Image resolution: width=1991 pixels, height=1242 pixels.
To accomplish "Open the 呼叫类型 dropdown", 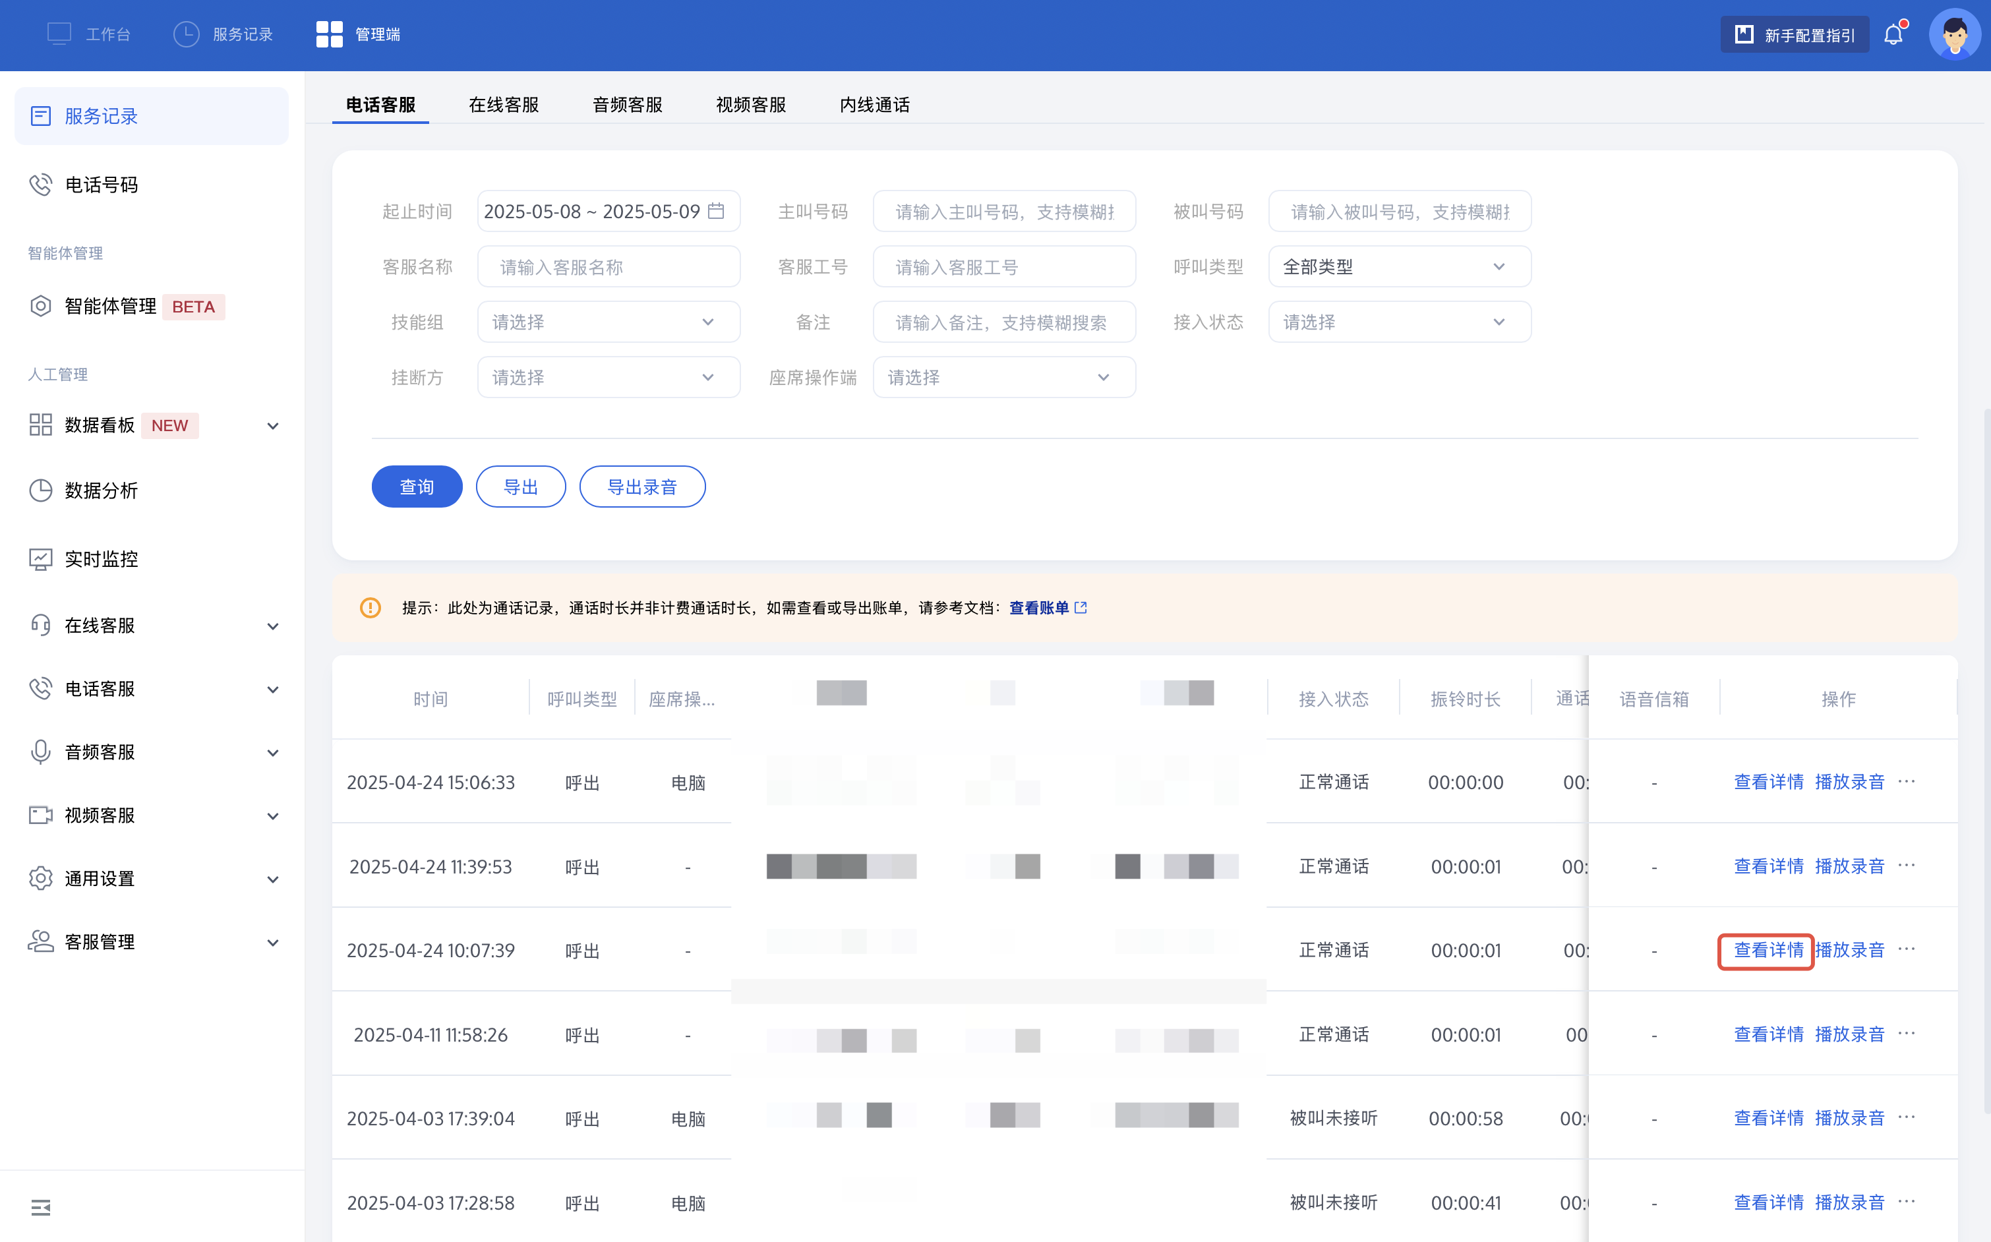I will point(1399,267).
